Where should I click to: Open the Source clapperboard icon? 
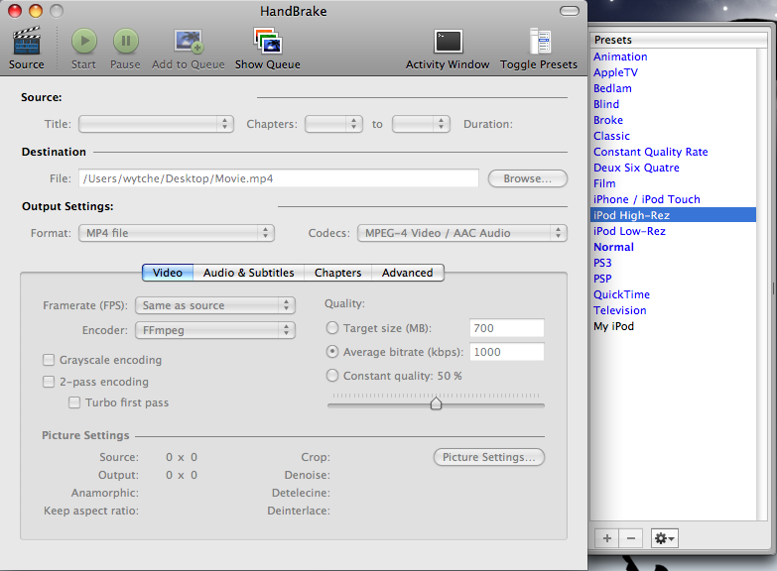coord(26,41)
